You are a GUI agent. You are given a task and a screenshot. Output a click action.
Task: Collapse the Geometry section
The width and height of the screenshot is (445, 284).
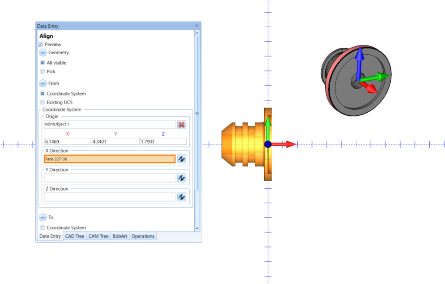pyautogui.click(x=43, y=52)
